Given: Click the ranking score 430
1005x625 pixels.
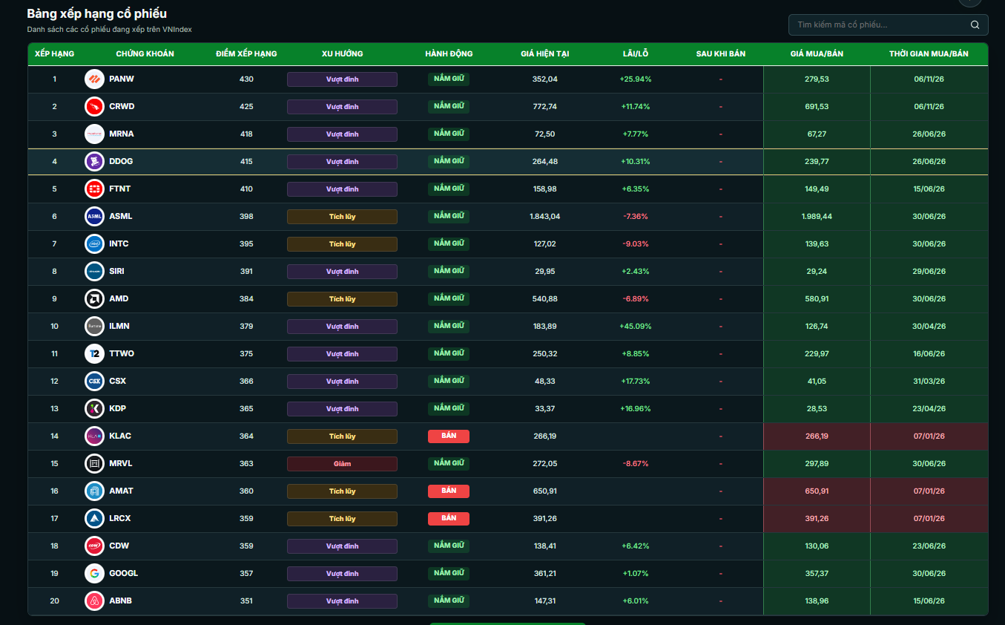Looking at the screenshot, I should [246, 79].
